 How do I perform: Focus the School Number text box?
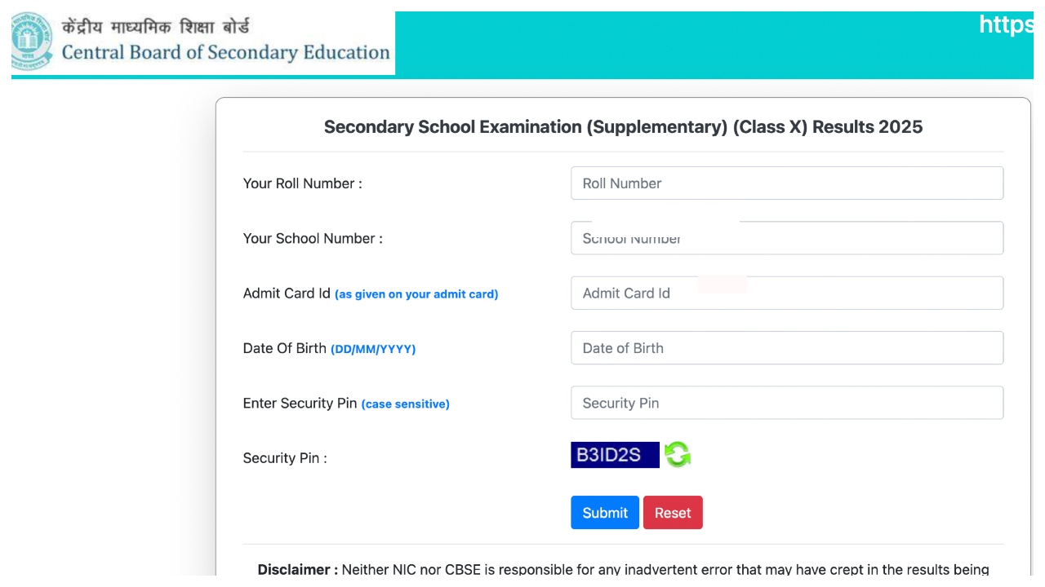(786, 238)
